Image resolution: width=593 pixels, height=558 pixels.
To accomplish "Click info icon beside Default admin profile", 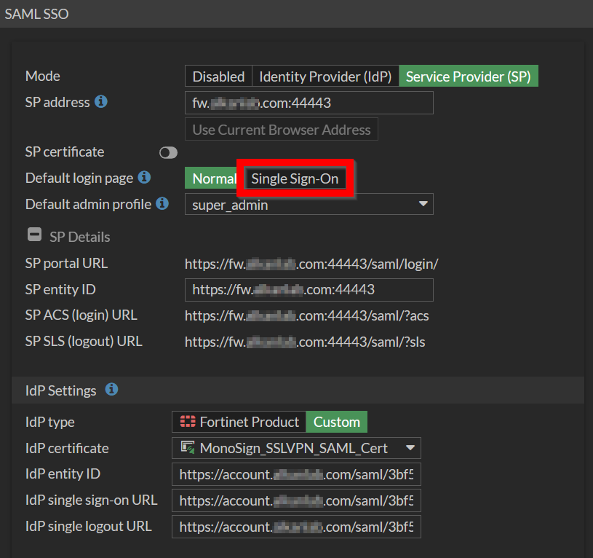I will click(x=162, y=204).
